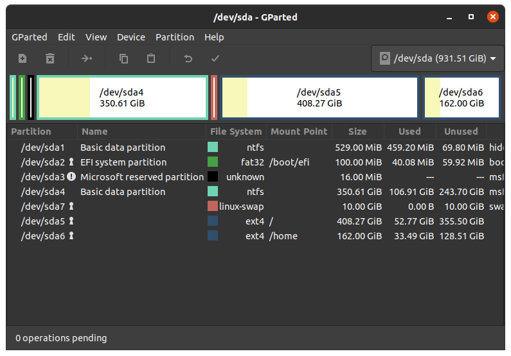Click the new partition toolbar icon
Screen dimensions: 511x356
(22, 58)
